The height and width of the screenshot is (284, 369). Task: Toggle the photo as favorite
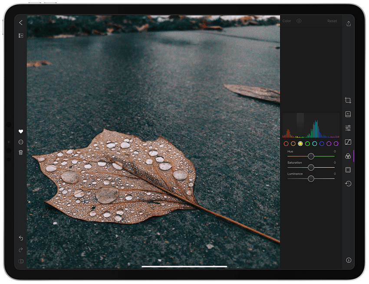tap(20, 131)
